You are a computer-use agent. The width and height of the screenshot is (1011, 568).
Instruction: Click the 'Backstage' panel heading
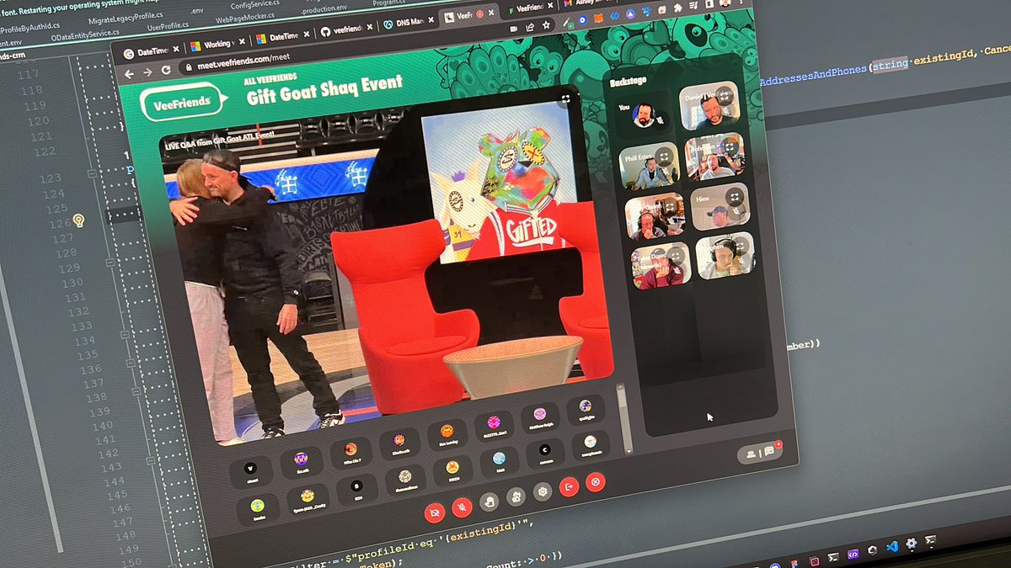(x=629, y=83)
